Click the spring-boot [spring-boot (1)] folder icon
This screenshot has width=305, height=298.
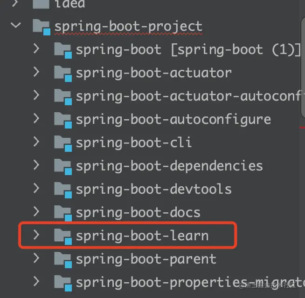(63, 50)
